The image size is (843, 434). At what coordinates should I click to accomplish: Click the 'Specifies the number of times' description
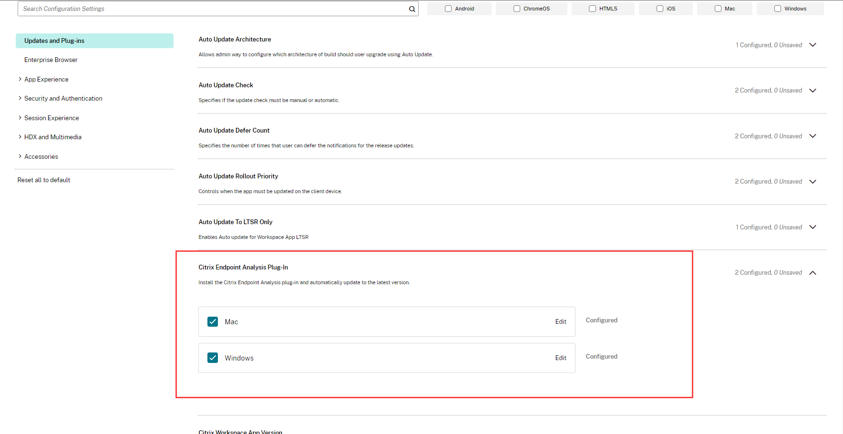click(306, 146)
